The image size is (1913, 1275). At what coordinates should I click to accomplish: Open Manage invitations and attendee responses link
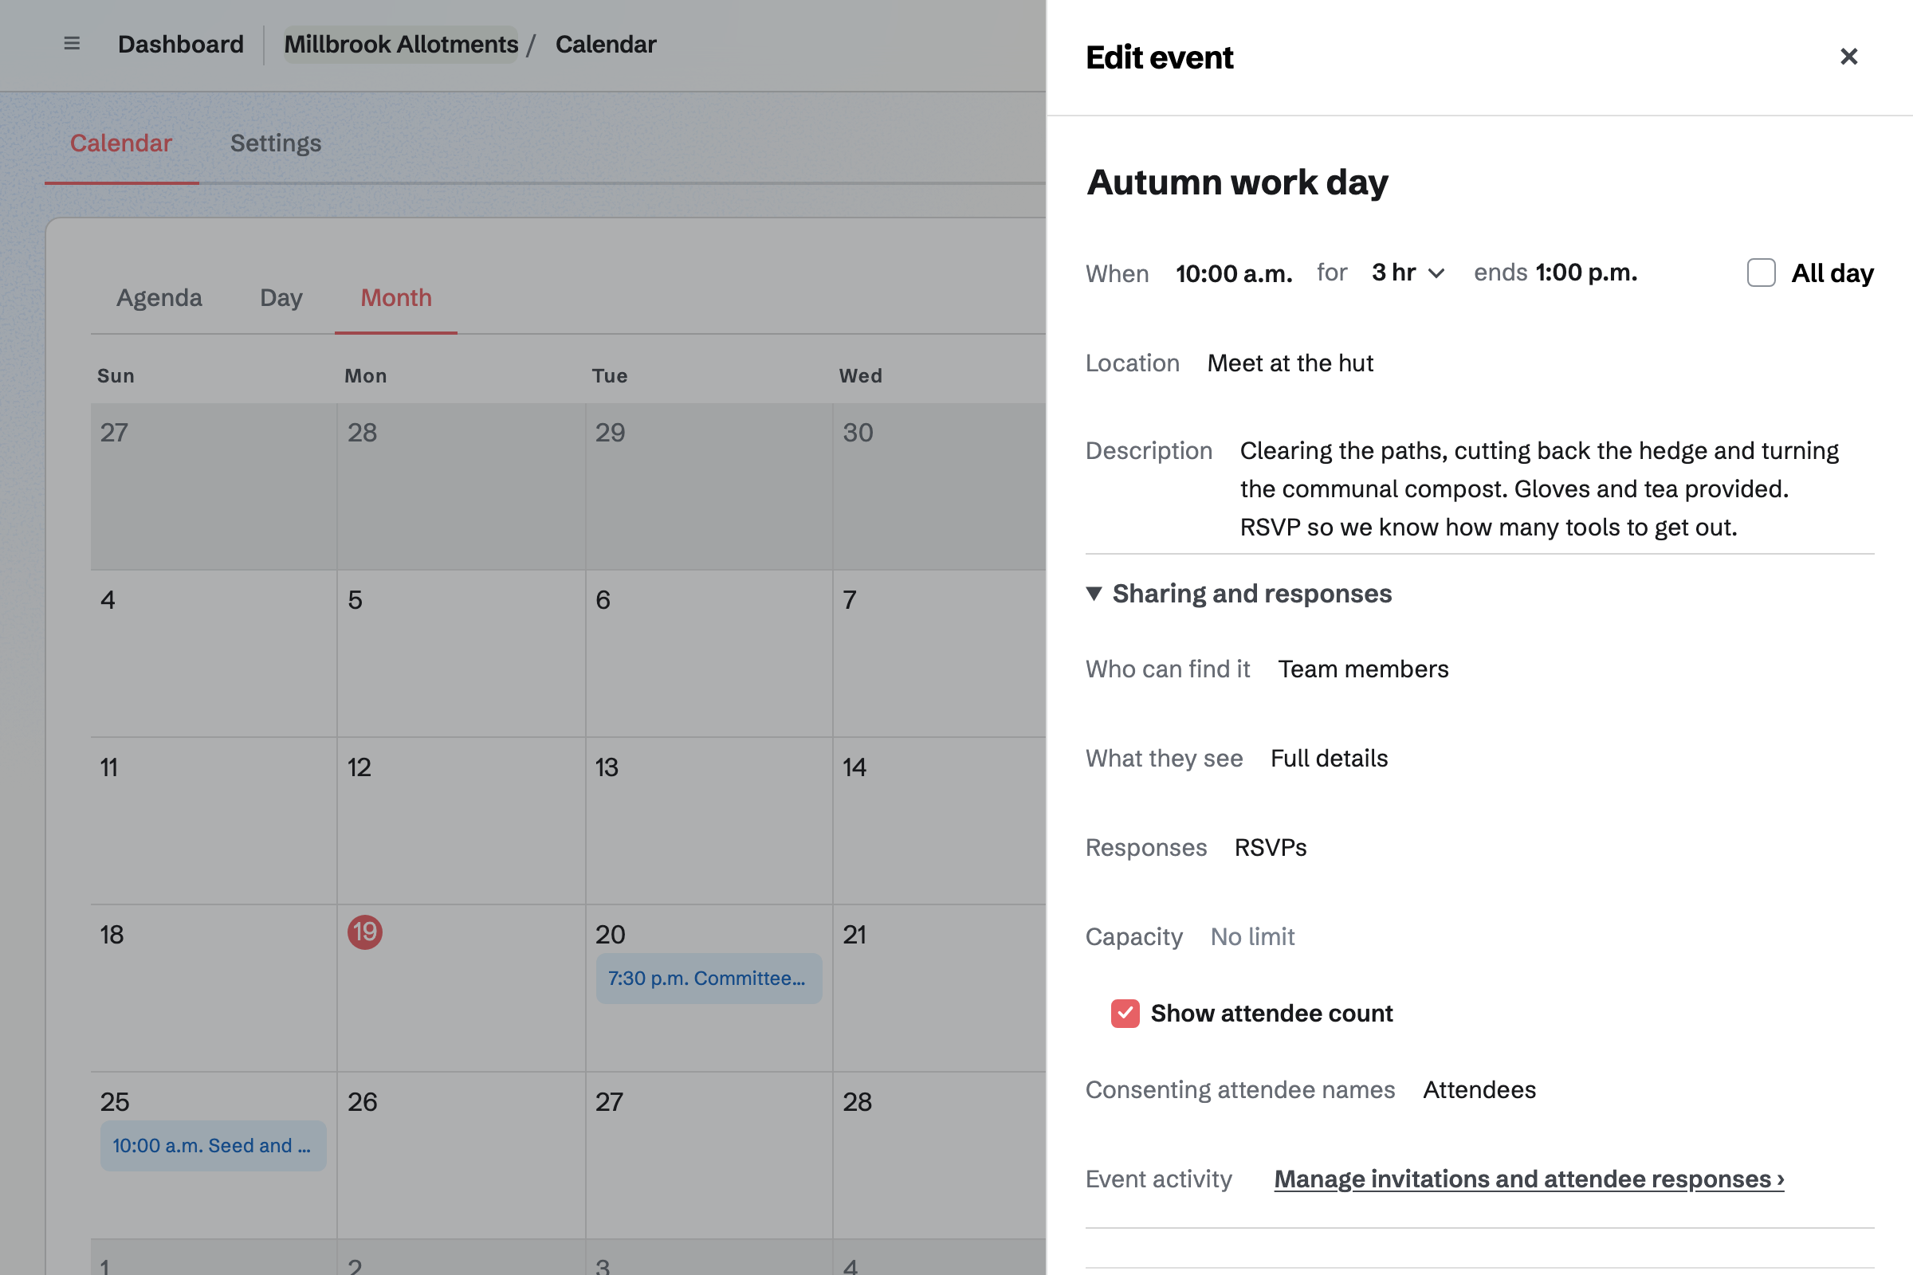coord(1529,1179)
